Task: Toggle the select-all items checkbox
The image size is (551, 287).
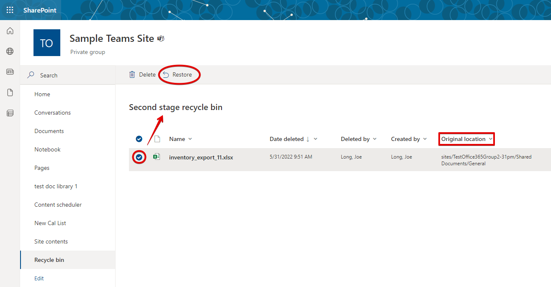Action: click(x=139, y=139)
